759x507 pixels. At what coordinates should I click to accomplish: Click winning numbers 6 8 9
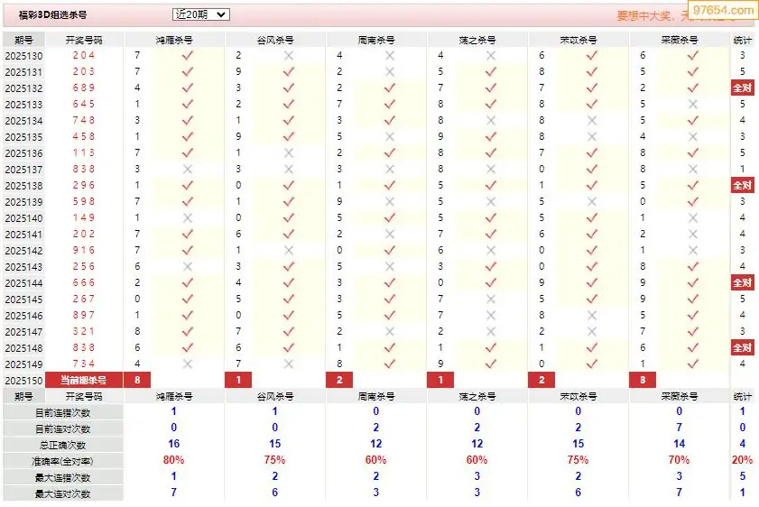(x=84, y=88)
